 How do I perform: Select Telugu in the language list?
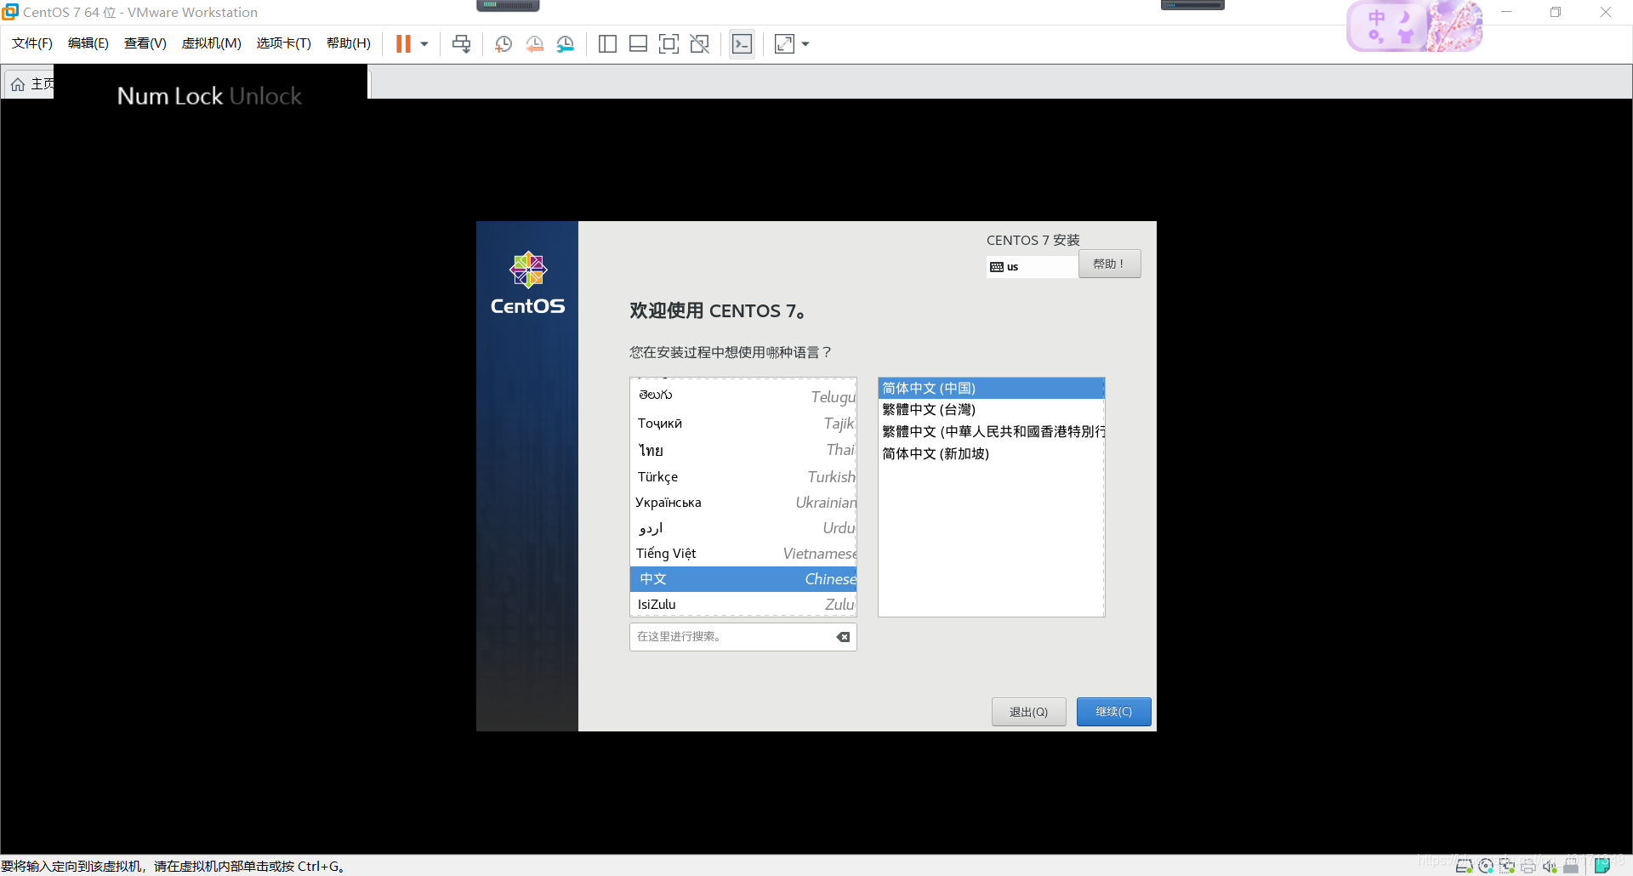tap(743, 396)
